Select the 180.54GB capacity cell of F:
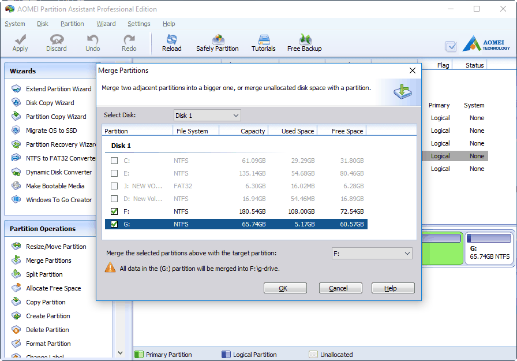 pyautogui.click(x=252, y=211)
